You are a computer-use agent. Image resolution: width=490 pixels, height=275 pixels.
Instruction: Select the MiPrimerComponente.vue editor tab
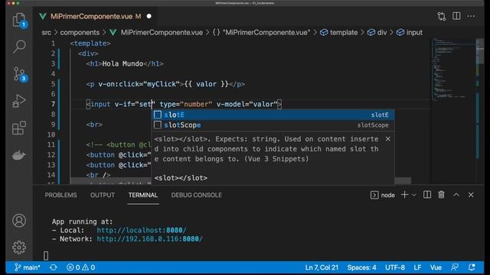click(x=95, y=16)
